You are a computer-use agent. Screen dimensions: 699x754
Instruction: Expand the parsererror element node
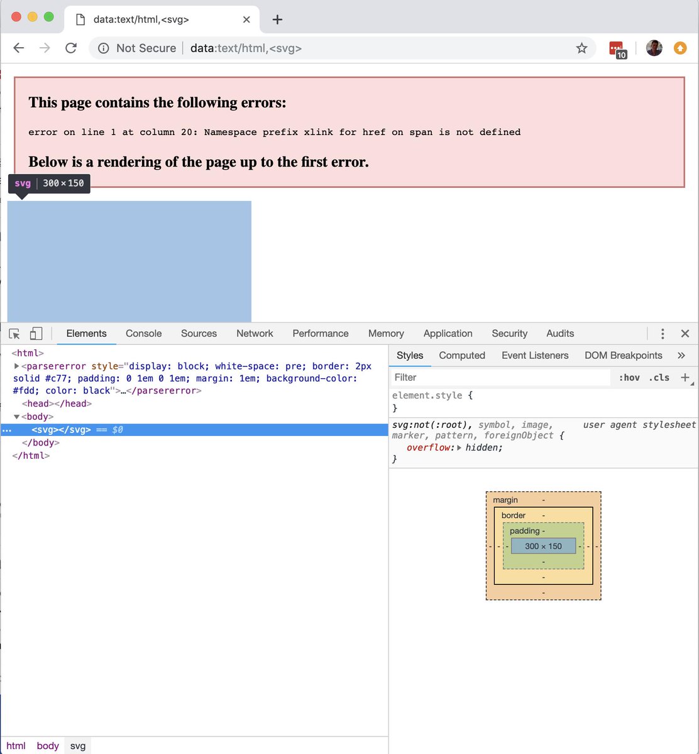(16, 366)
